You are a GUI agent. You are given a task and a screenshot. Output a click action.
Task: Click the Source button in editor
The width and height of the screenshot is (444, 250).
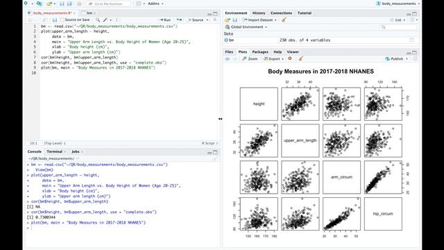coord(196,20)
